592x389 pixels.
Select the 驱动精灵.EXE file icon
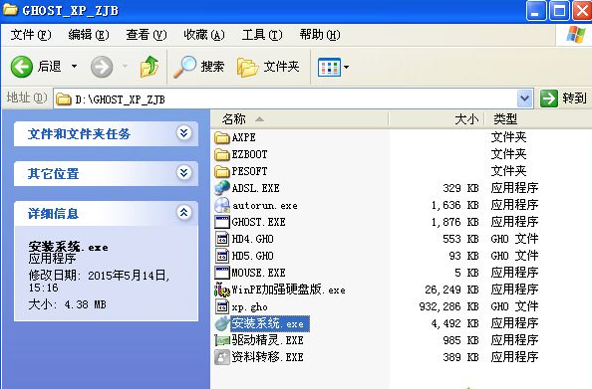pos(222,341)
